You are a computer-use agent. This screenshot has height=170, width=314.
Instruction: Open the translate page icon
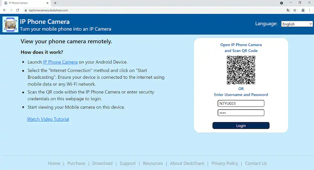click(x=288, y=10)
